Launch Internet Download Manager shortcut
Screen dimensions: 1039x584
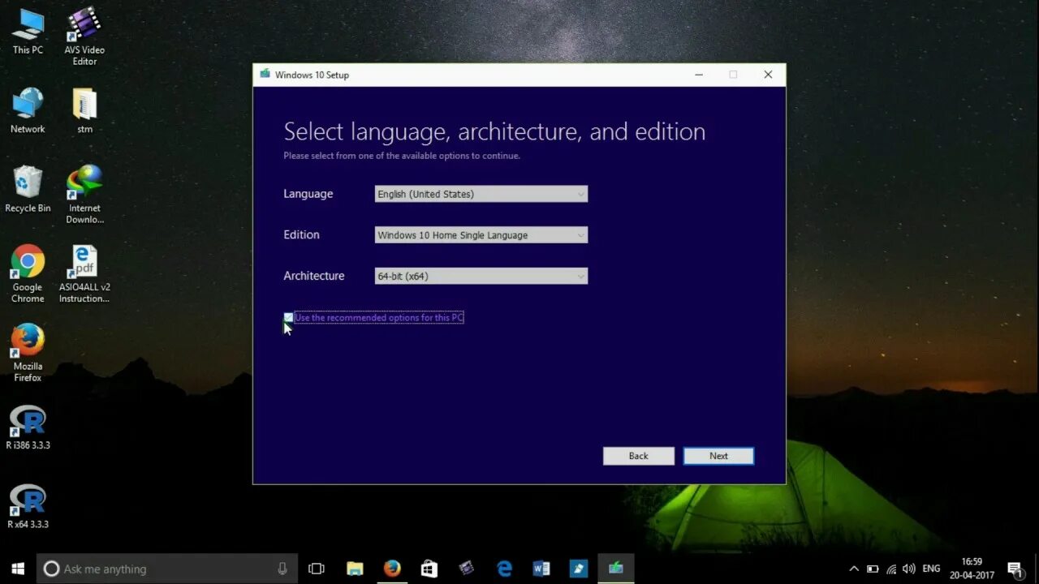tap(84, 195)
